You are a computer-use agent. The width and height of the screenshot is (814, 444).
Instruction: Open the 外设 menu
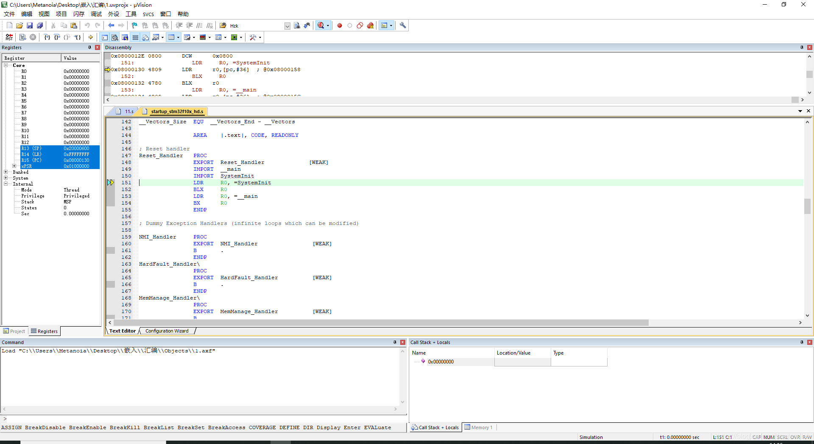point(114,14)
